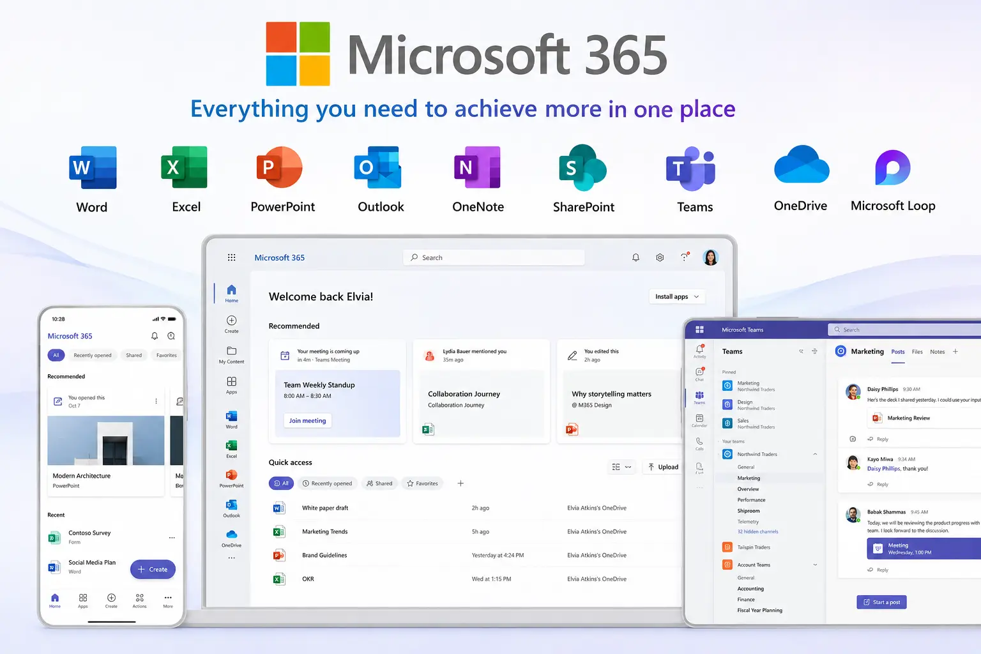Collapse Northwind Traders team in Teams
This screenshot has height=654, width=981.
[x=815, y=454]
